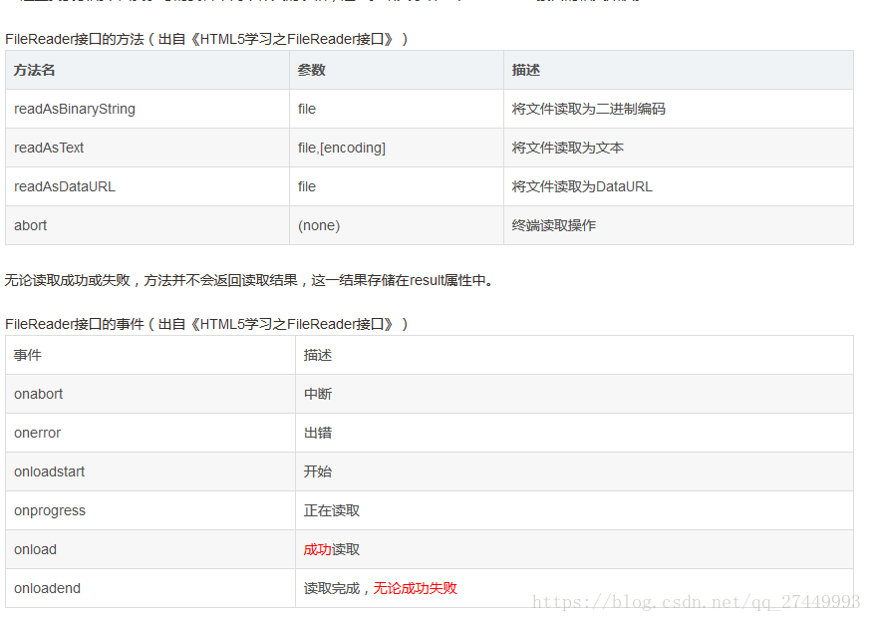Click the red 成功读取 description
The height and width of the screenshot is (622, 872).
click(332, 549)
